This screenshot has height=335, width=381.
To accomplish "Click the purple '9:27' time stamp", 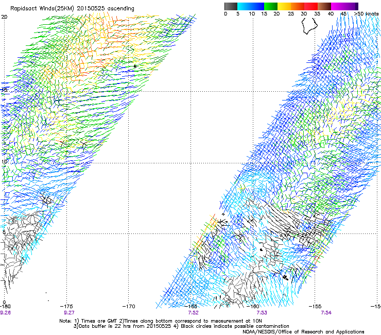I will point(70,313).
